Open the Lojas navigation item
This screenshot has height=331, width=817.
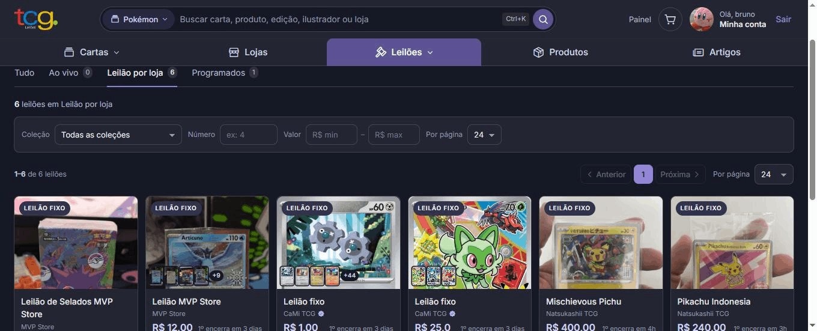click(x=248, y=52)
